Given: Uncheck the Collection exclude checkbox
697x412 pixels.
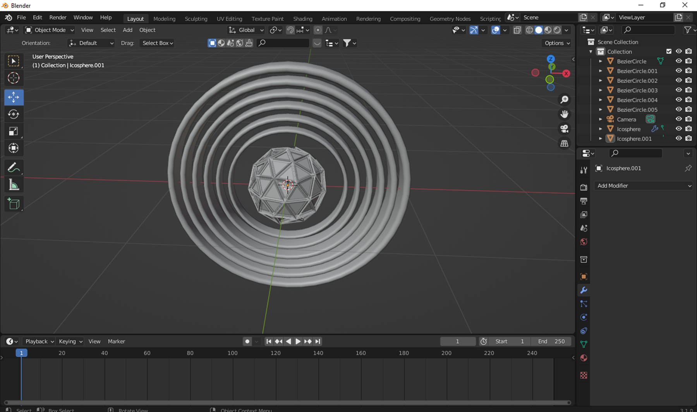Looking at the screenshot, I should pos(669,51).
